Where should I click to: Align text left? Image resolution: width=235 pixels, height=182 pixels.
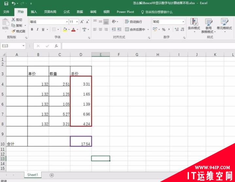pos(95,29)
